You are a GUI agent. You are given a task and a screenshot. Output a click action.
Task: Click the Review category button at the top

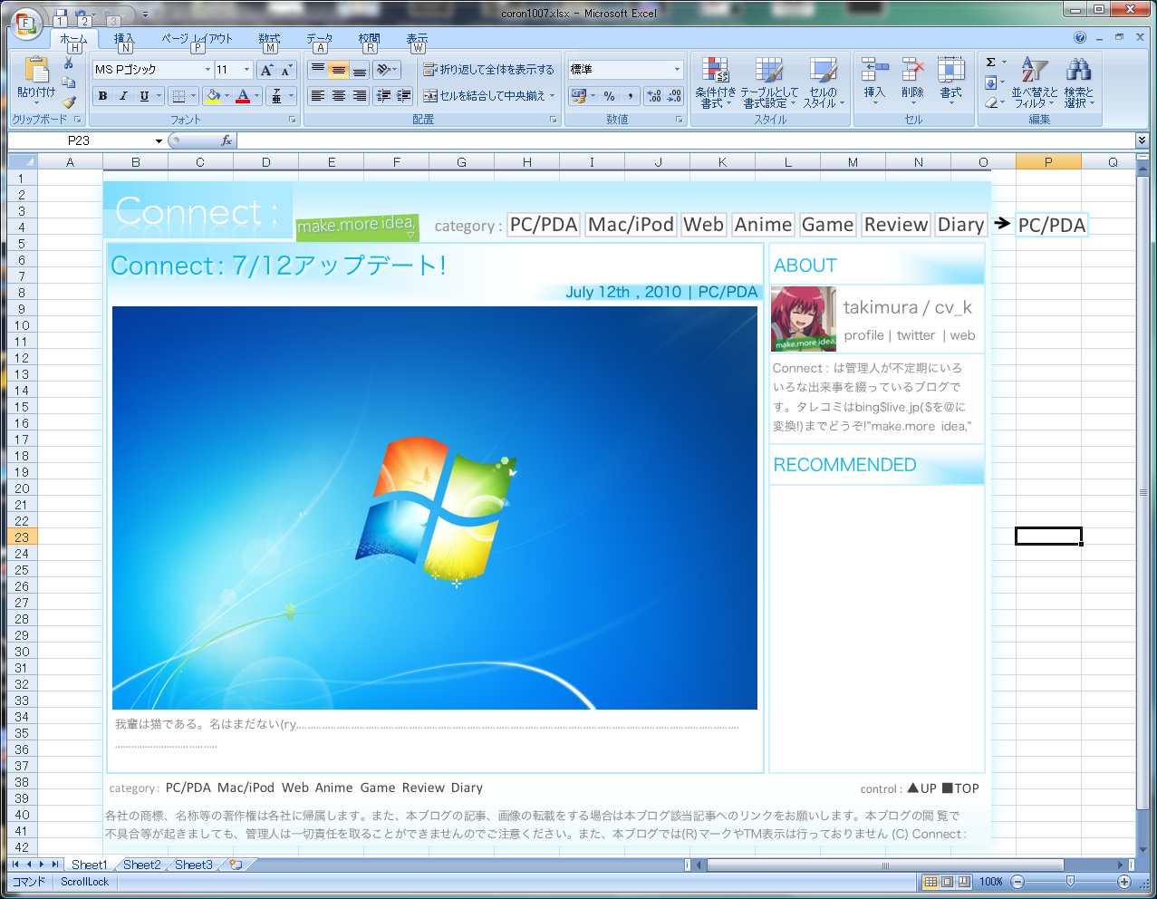click(x=896, y=225)
